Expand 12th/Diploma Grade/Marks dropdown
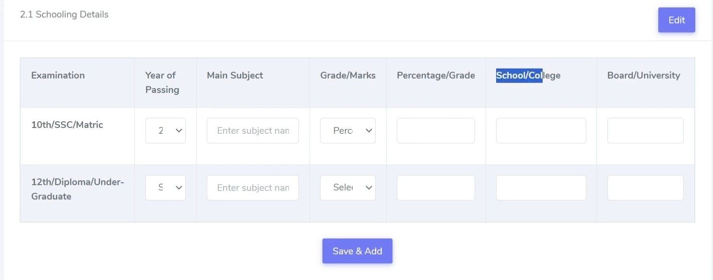 347,187
